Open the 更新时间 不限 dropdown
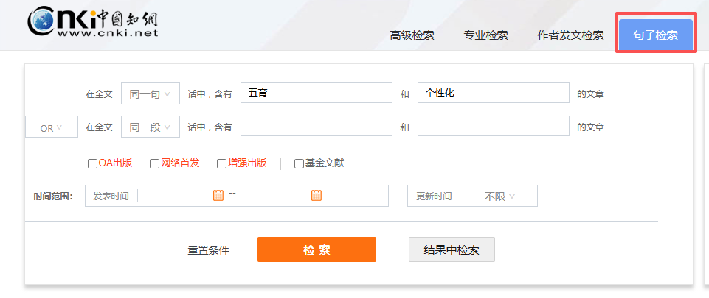Screen dimensions: 709x298 pyautogui.click(x=499, y=196)
